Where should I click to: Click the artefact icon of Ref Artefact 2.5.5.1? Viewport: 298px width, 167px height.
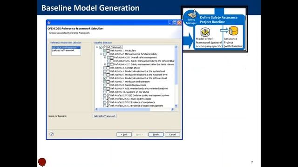(108, 99)
